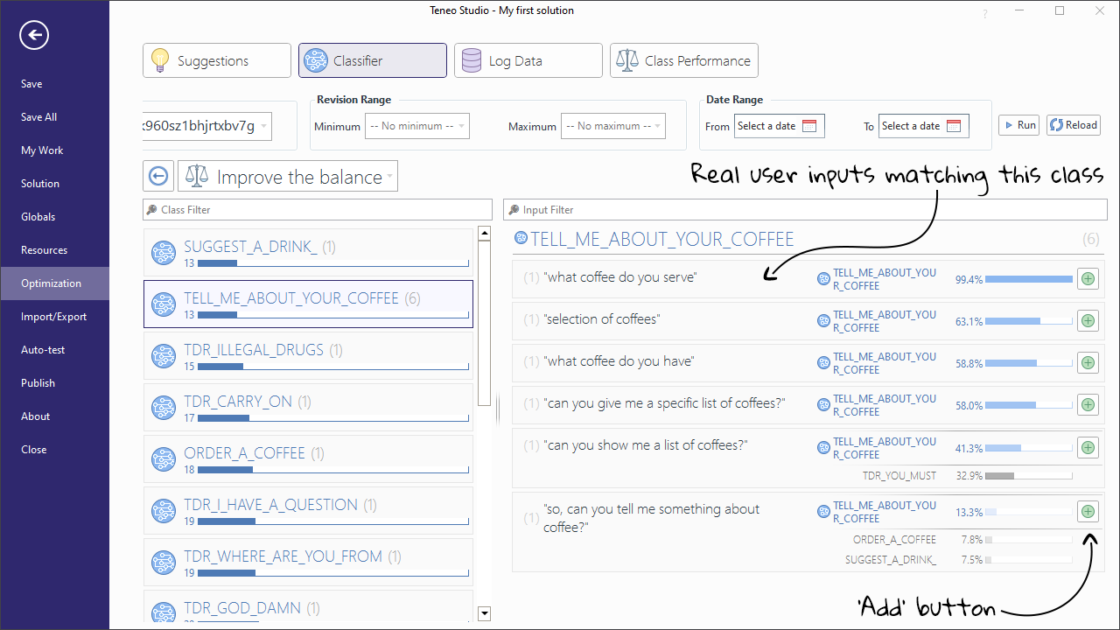The width and height of the screenshot is (1120, 630).
Task: Click the class list scrollbar thumb
Action: pos(485,323)
